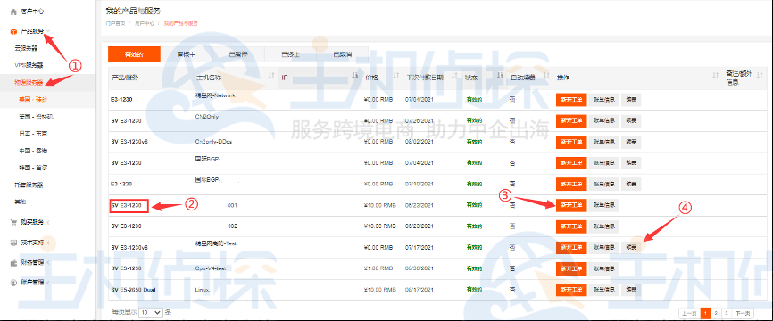The width and height of the screenshot is (773, 321).
Task: Expand the 财务管理 menu chevron
Action: 48,263
